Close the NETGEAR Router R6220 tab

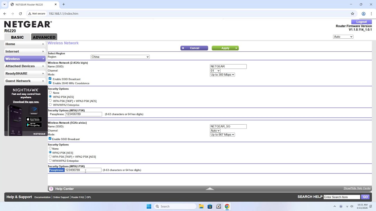(x=56, y=4)
